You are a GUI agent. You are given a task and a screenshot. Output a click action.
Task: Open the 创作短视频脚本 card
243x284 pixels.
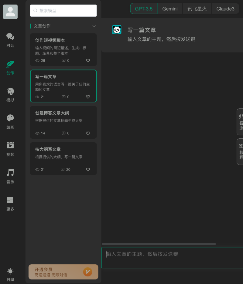(63, 50)
